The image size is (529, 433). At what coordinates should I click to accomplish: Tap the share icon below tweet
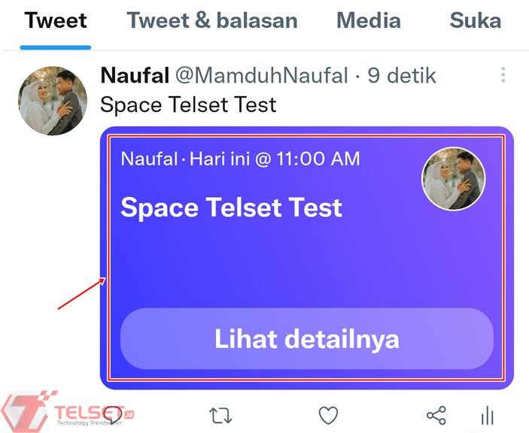[x=436, y=415]
